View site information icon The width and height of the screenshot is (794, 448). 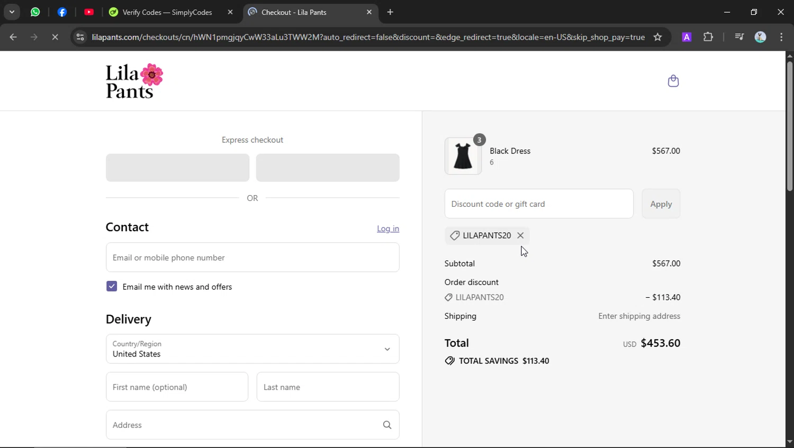coord(80,37)
